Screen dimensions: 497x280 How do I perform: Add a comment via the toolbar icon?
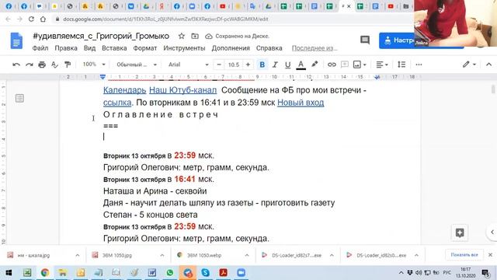click(x=345, y=65)
